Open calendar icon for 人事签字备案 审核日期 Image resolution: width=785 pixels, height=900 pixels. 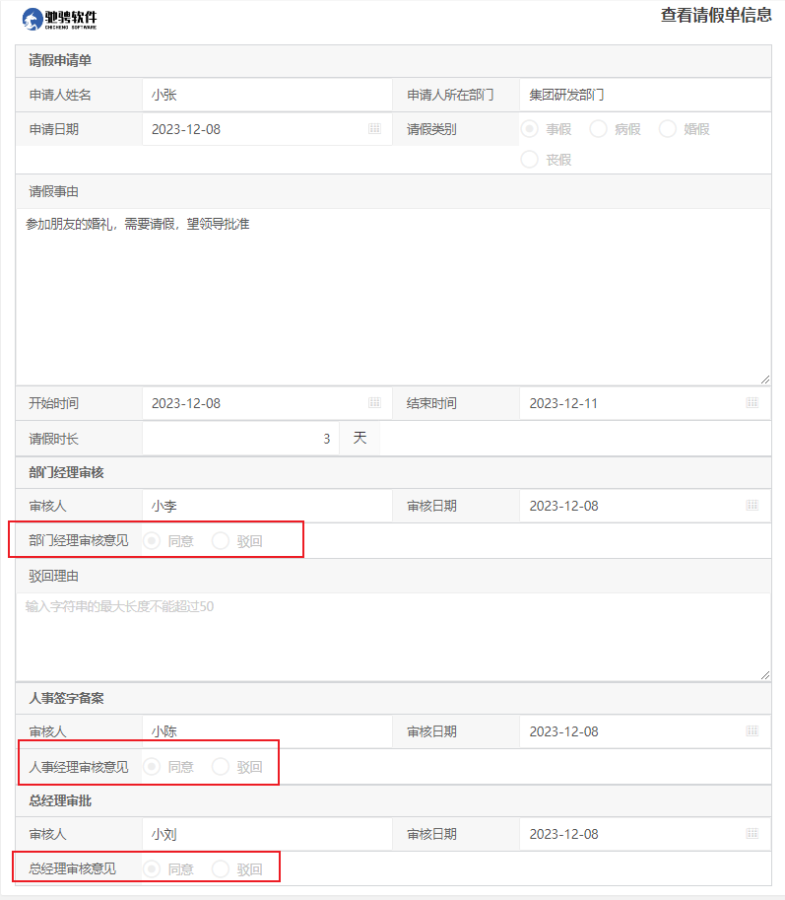coord(752,731)
